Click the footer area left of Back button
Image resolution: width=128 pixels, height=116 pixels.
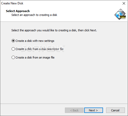tap(33, 110)
